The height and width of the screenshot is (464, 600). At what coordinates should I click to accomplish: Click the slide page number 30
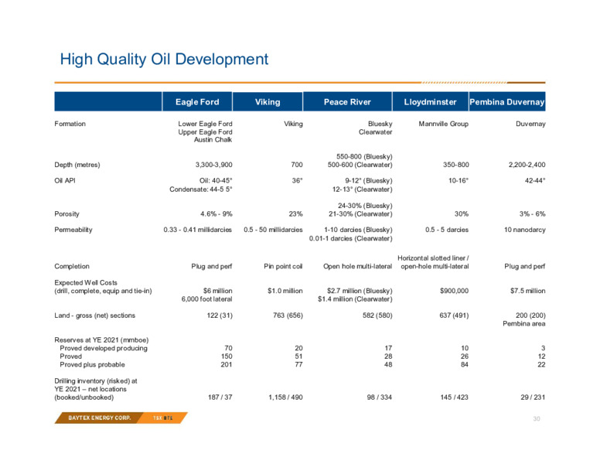(x=537, y=419)
